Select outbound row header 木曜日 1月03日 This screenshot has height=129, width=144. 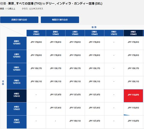pos(17,122)
